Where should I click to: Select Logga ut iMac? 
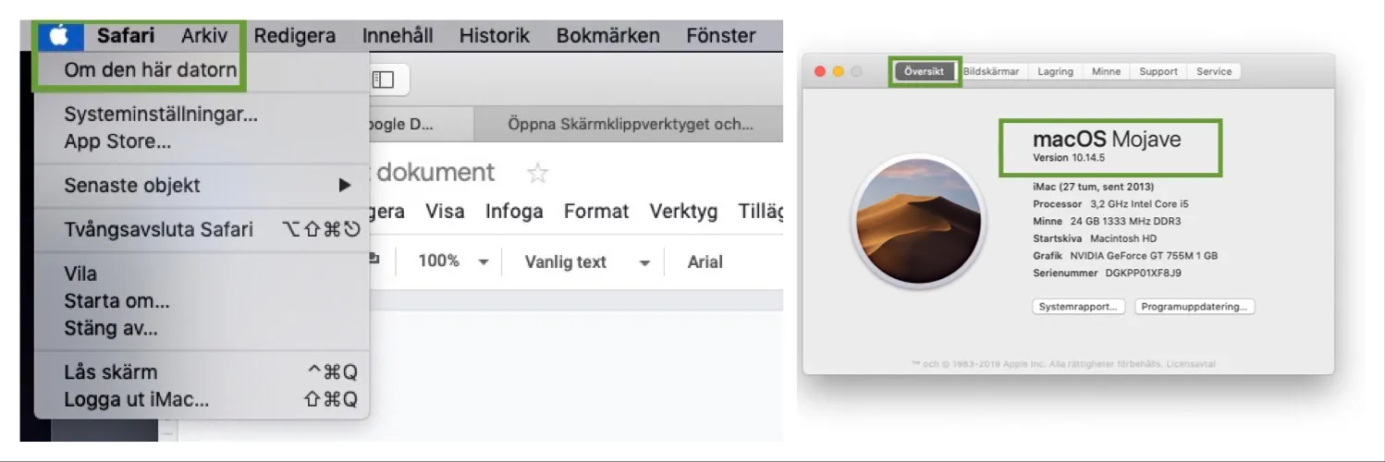point(202,400)
